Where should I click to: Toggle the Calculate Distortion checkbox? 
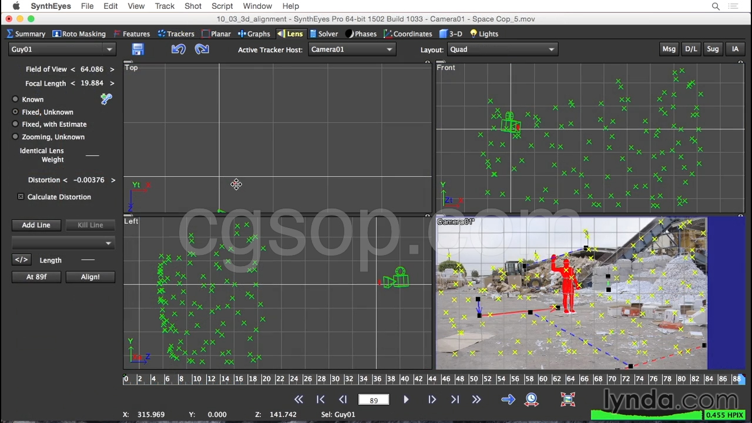click(21, 197)
